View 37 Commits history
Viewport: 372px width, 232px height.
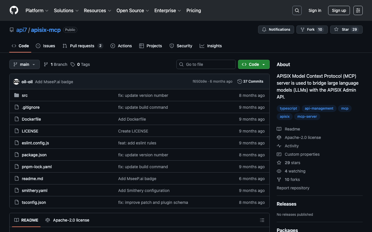[x=250, y=81]
